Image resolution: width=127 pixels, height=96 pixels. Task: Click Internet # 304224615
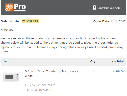click(38, 90)
